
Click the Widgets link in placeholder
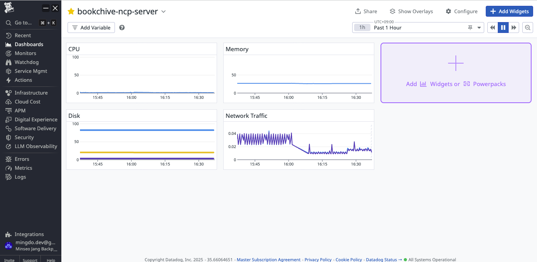click(x=440, y=84)
